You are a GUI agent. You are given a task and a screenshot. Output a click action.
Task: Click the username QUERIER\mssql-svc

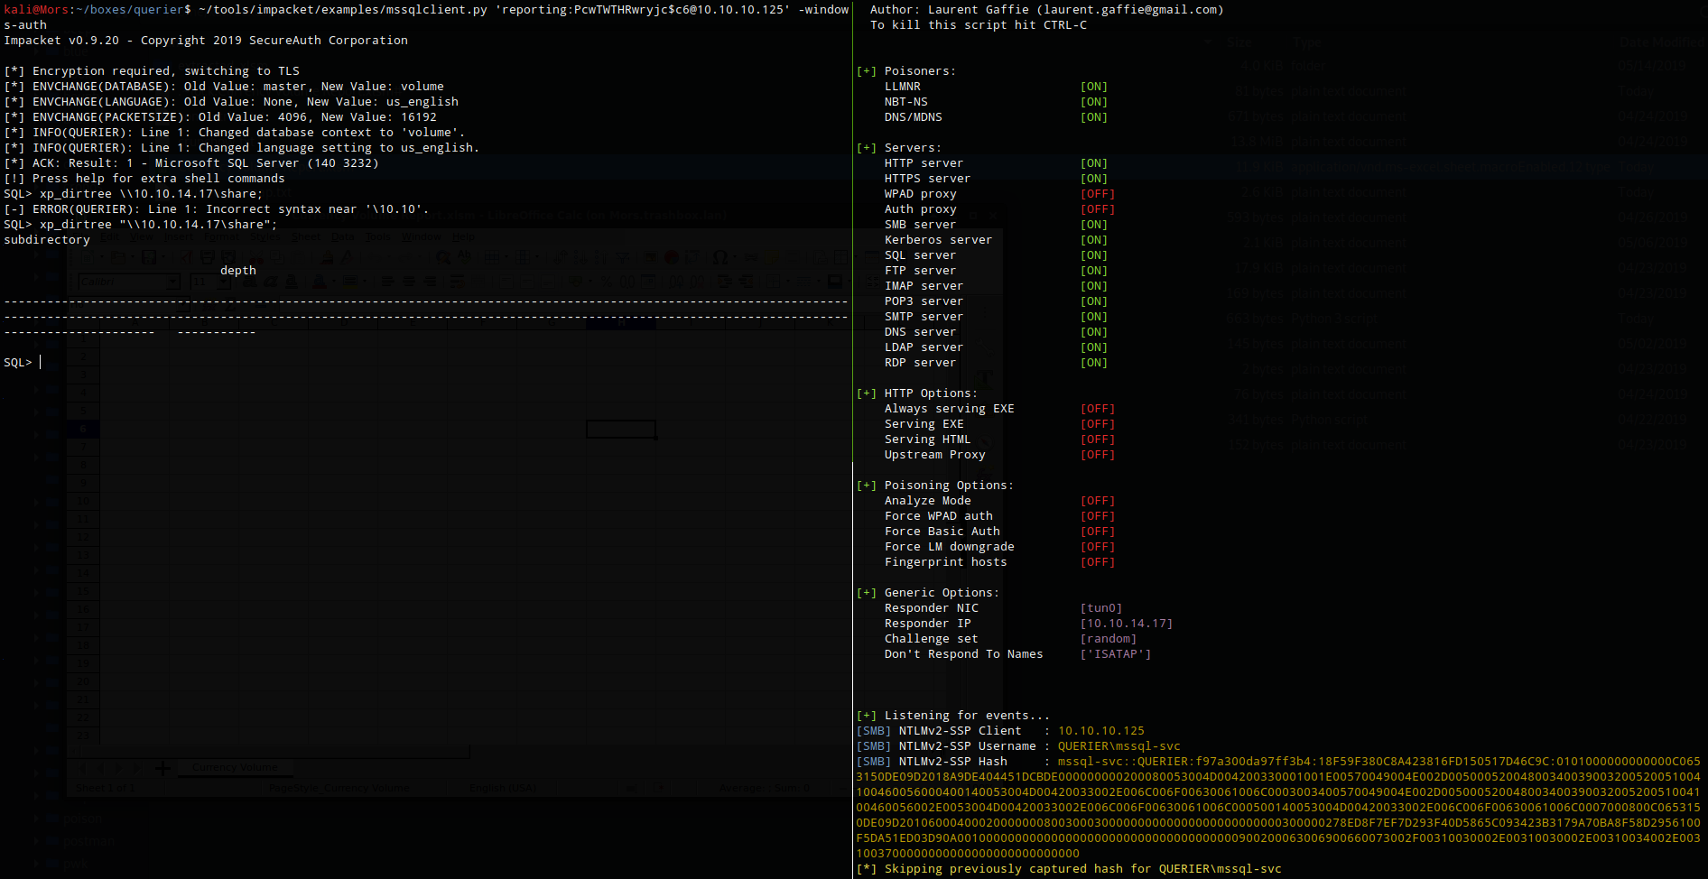pos(1119,746)
